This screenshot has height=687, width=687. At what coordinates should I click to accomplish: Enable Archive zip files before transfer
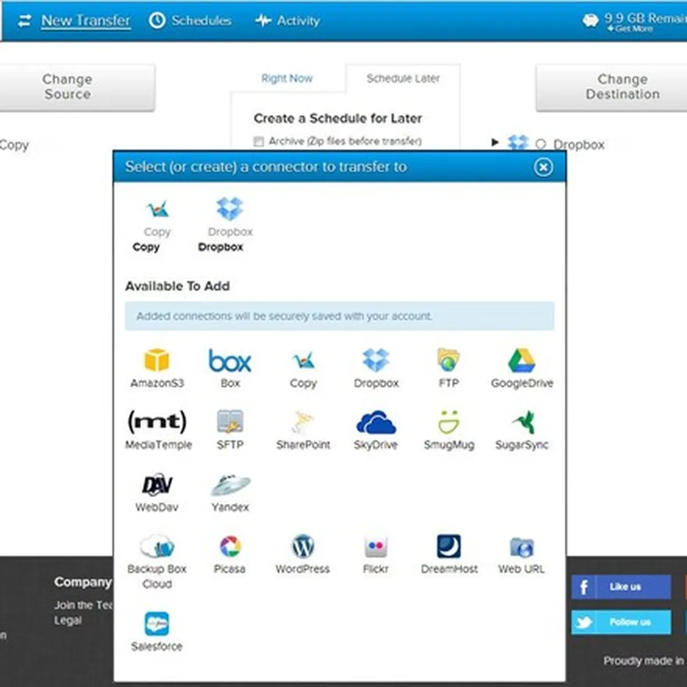[259, 141]
